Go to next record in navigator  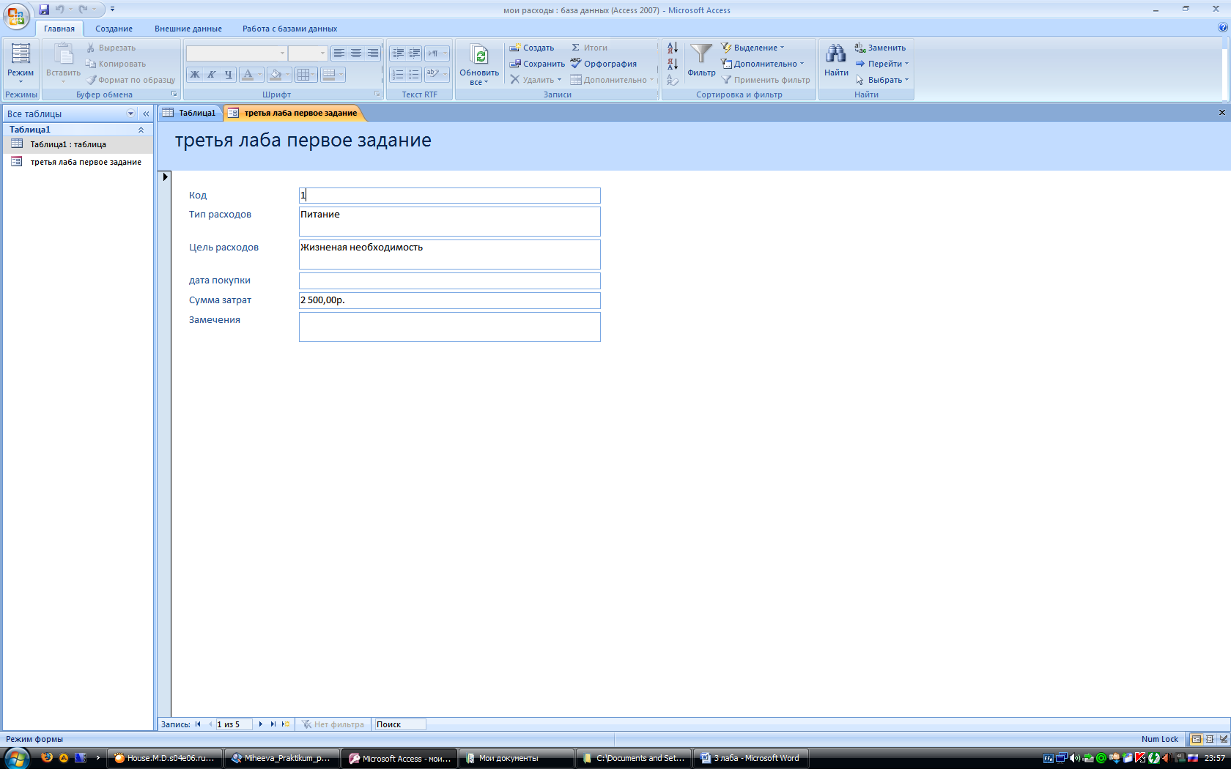(x=260, y=724)
